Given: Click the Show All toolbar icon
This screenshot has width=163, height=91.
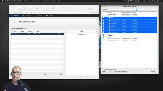Looking at the screenshot, I should [x=38, y=9].
